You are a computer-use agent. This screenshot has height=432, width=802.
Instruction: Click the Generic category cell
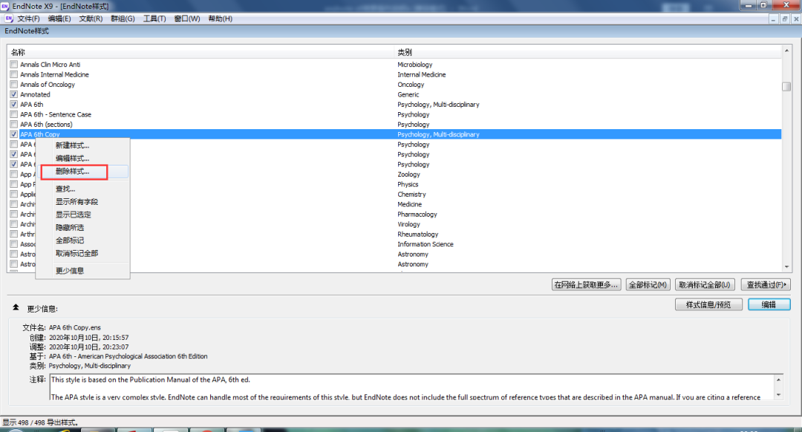408,94
